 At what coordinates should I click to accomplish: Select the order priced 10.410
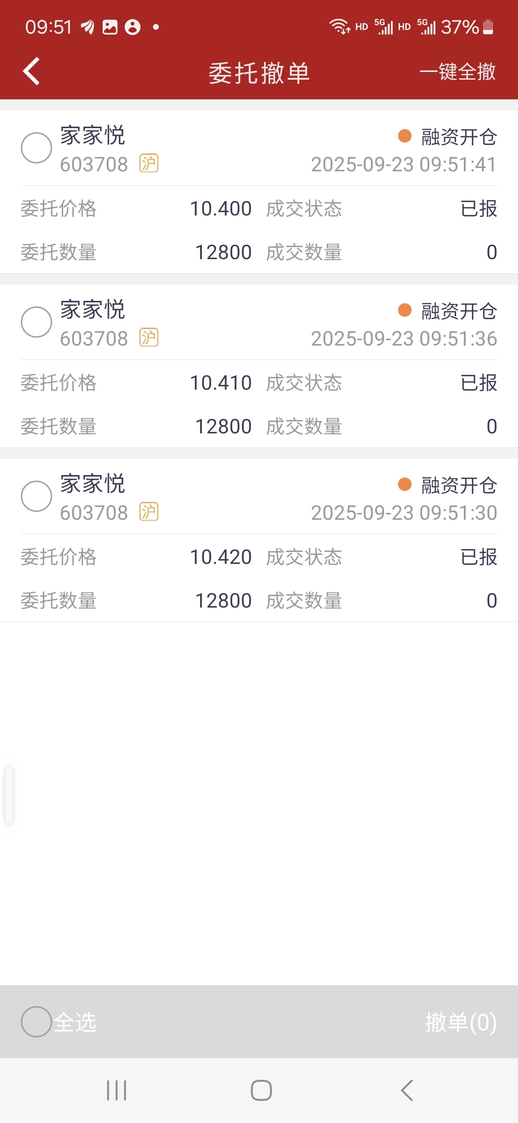[x=36, y=322]
